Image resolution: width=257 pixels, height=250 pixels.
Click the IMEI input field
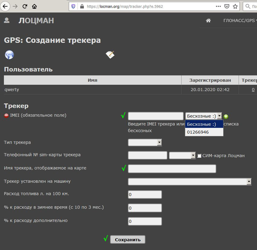tap(156, 116)
